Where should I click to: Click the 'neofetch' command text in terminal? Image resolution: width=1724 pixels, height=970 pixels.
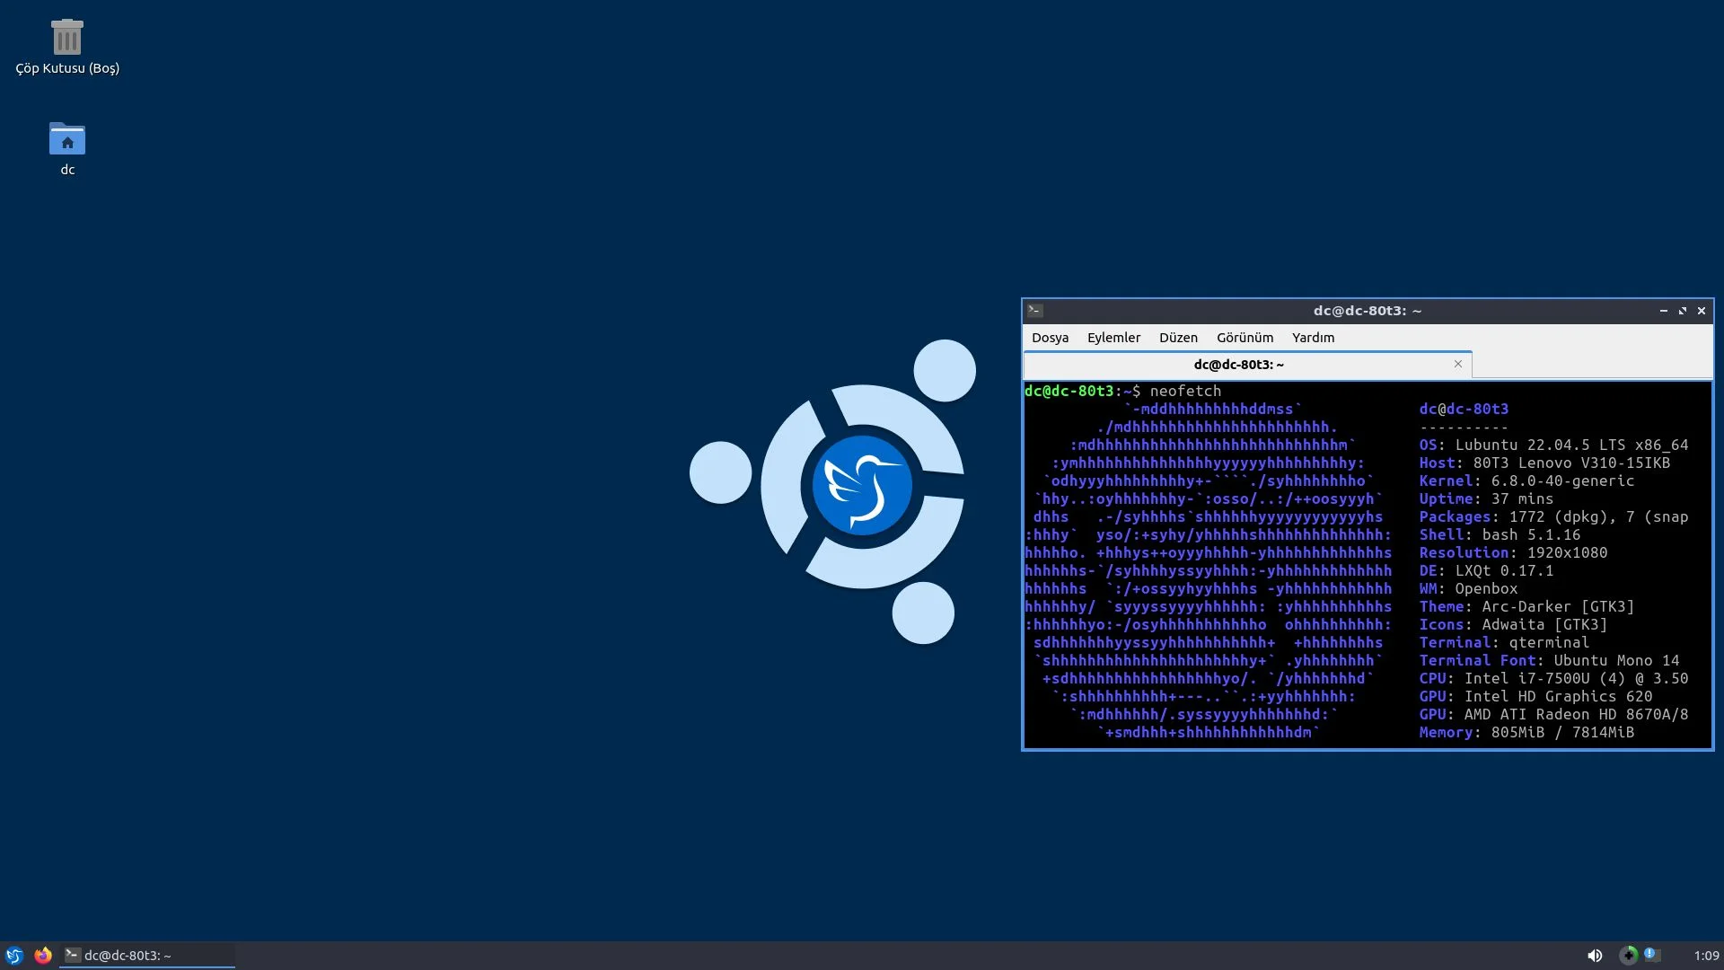(1185, 391)
